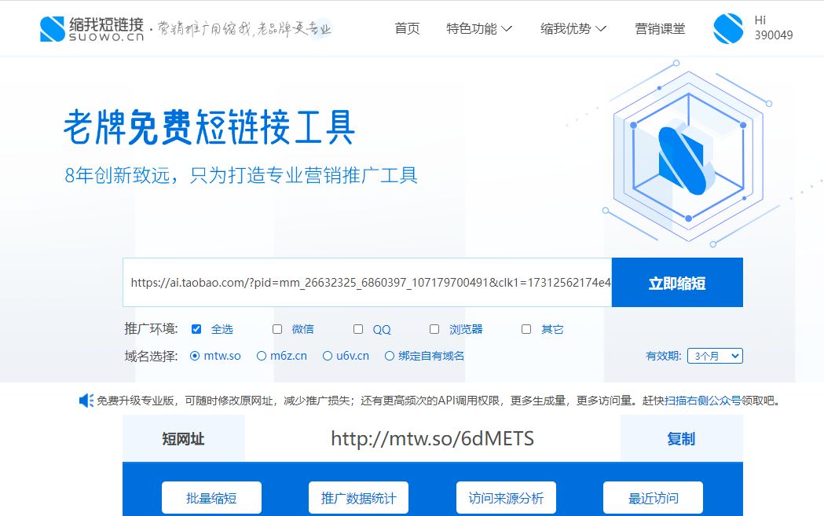Image resolution: width=824 pixels, height=516 pixels.
Task: Enable the 微信 promotion environment checkbox
Action: (276, 328)
